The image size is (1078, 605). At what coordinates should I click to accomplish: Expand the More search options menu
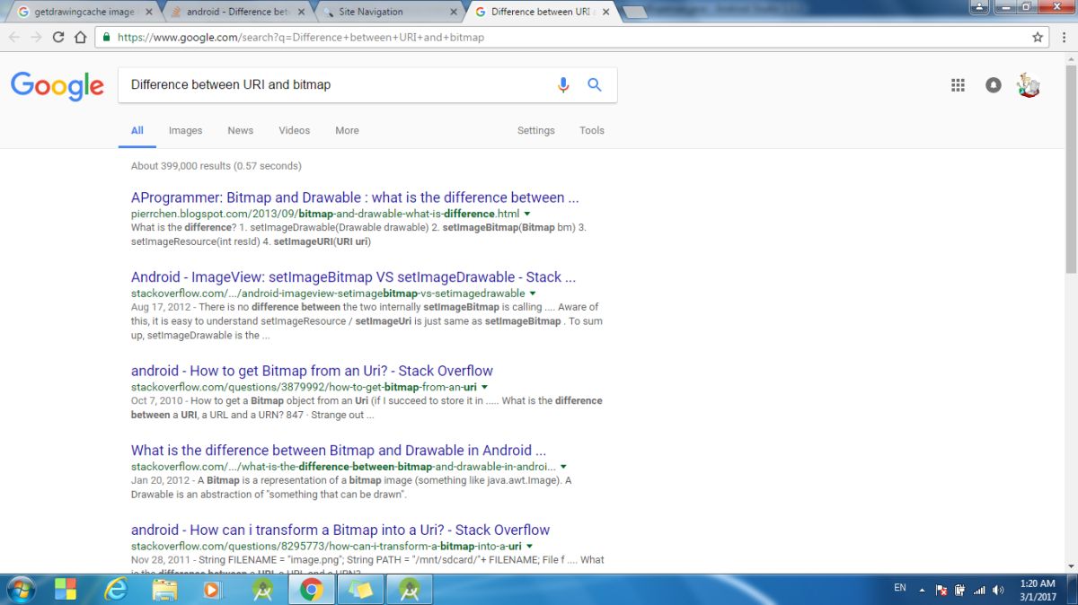[x=347, y=130]
